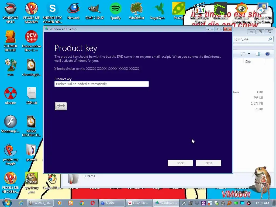Select the ShoppingC... Flash desktop icon
The image size is (276, 207).
point(11,124)
